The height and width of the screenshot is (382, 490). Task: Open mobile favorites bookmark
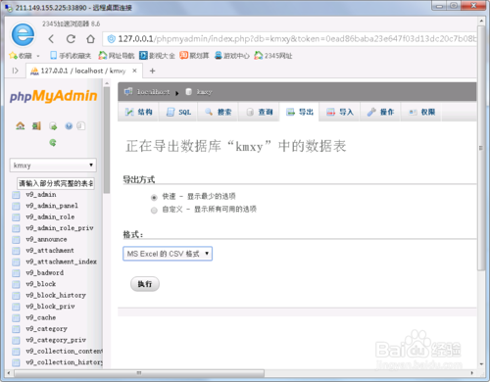(x=71, y=56)
